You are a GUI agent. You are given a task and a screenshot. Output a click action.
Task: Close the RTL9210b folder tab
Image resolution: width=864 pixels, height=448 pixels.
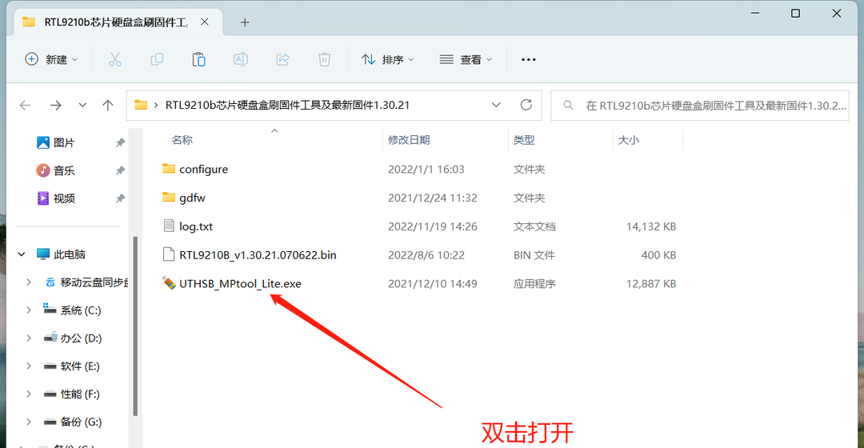tap(205, 22)
